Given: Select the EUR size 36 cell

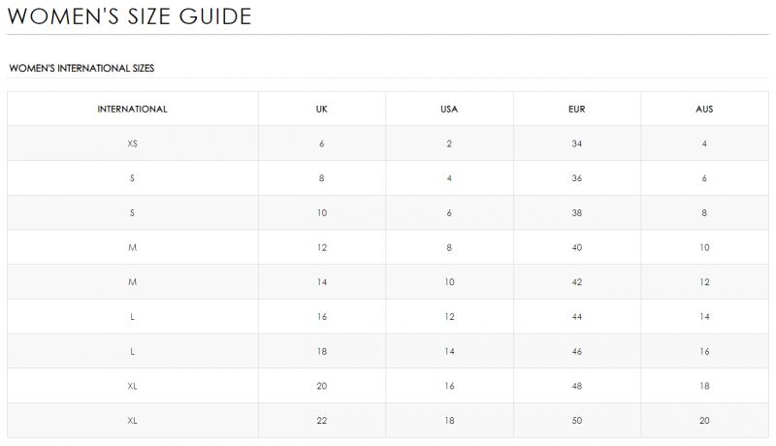Looking at the screenshot, I should click(577, 178).
